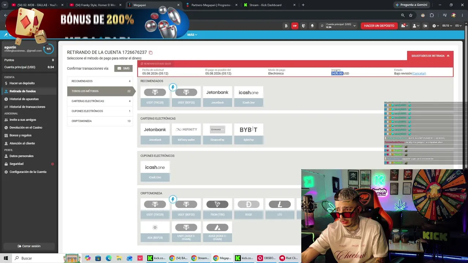
Task: Open the Bitcoin icon in Megapari header
Action: (x=286, y=26)
